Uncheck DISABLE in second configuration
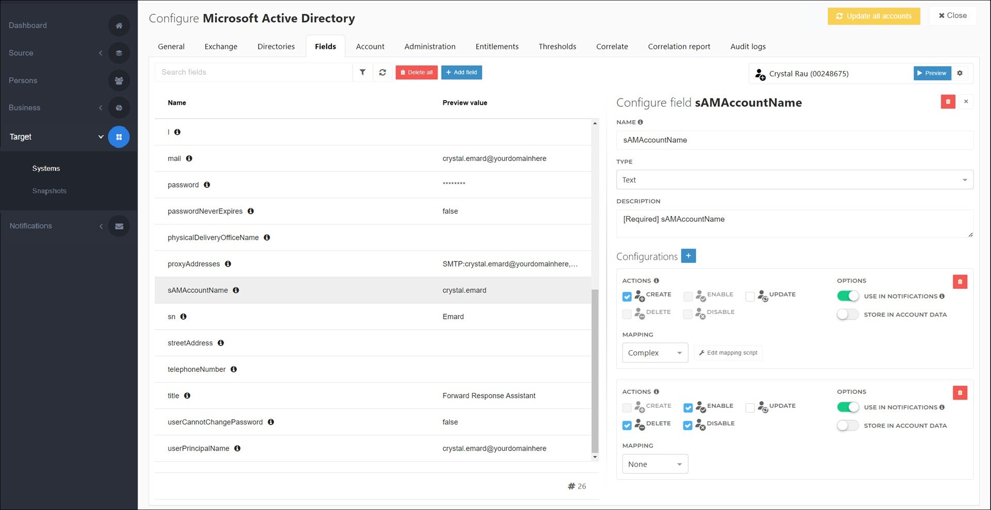The height and width of the screenshot is (510, 991). click(688, 425)
